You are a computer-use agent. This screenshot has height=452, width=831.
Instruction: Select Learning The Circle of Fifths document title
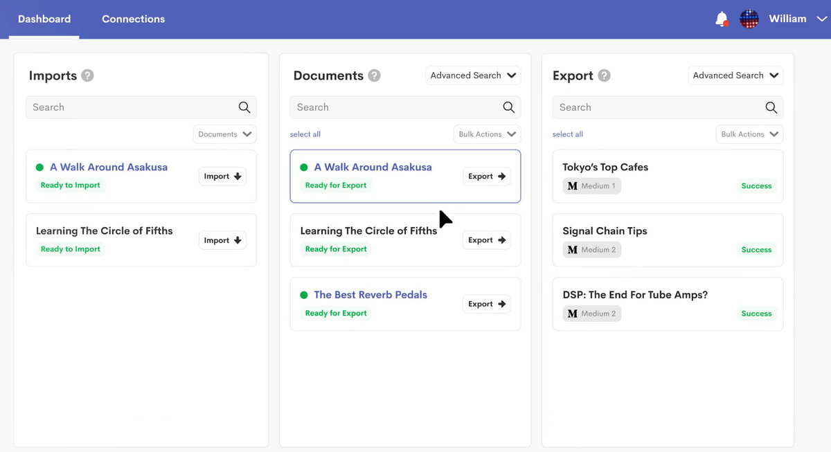pos(368,231)
